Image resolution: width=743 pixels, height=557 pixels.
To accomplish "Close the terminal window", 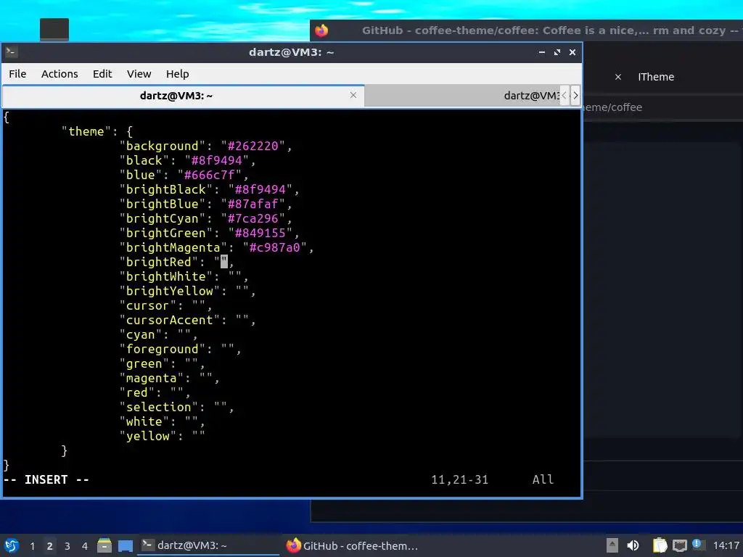I will 572,52.
